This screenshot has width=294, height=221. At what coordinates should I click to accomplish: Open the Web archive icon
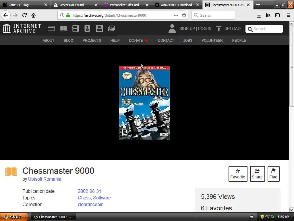(51, 28)
